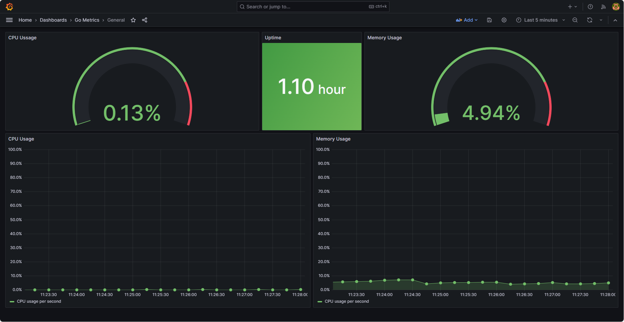The width and height of the screenshot is (624, 322).
Task: Click the 0.13% CPU gauge value
Action: pos(132,113)
